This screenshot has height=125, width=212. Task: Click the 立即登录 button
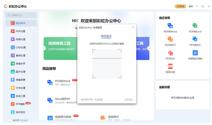180,6
